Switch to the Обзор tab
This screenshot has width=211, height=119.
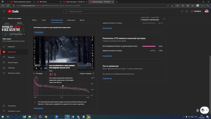pyautogui.click(x=34, y=20)
